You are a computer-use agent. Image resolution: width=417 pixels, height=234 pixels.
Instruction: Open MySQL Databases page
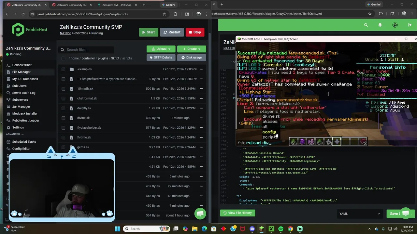[x=25, y=79]
